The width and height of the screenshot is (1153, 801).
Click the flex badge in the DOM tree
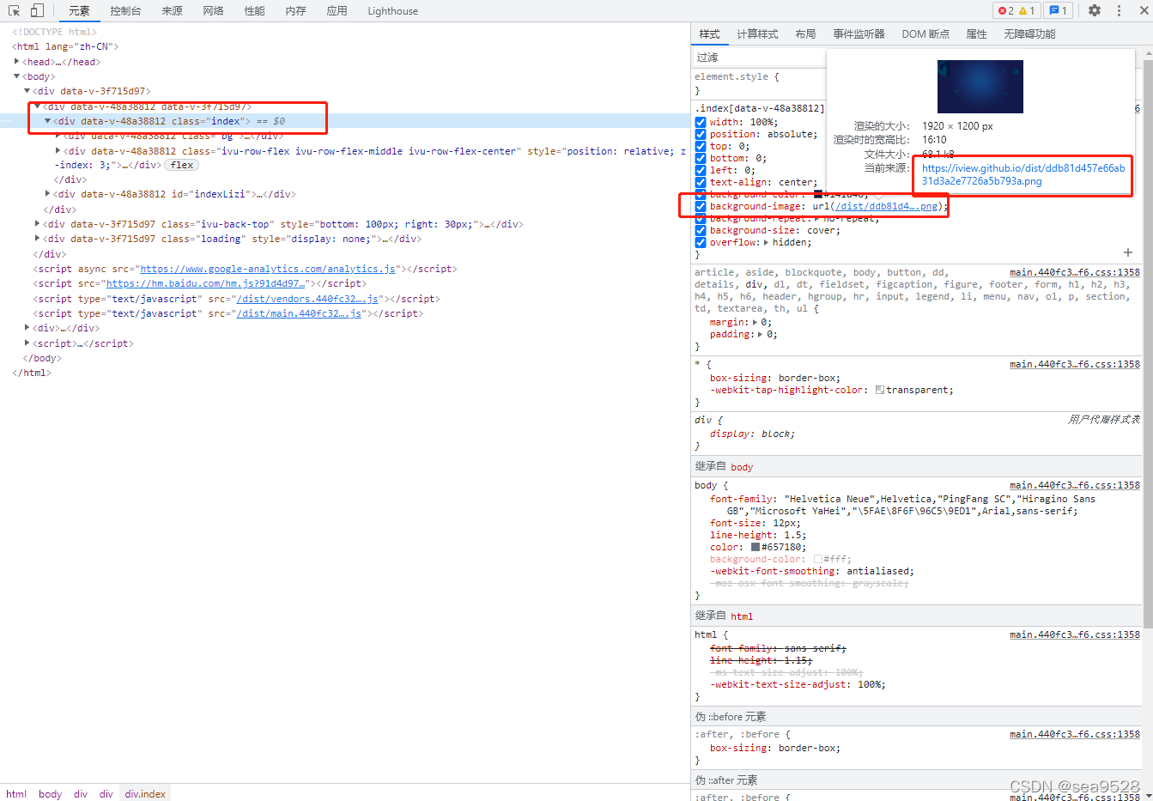181,165
